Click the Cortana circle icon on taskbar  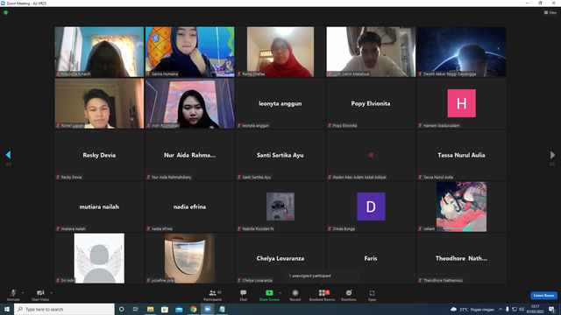[x=122, y=309]
